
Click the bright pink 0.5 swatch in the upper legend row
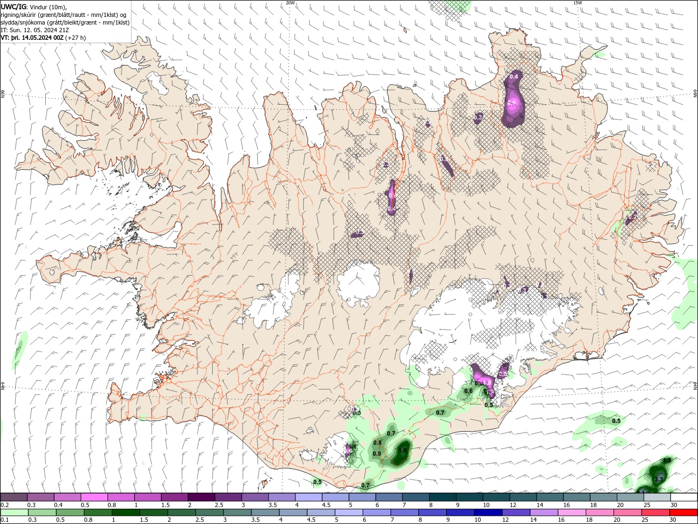click(94, 497)
